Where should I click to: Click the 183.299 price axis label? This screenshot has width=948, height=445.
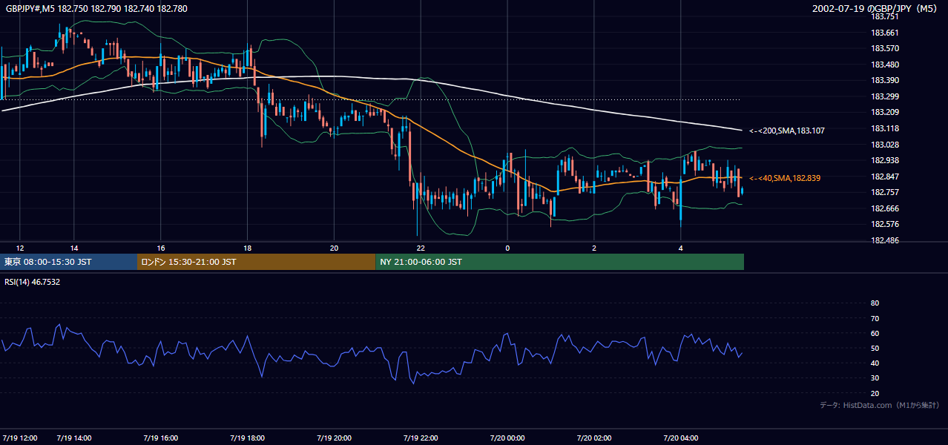pos(884,96)
